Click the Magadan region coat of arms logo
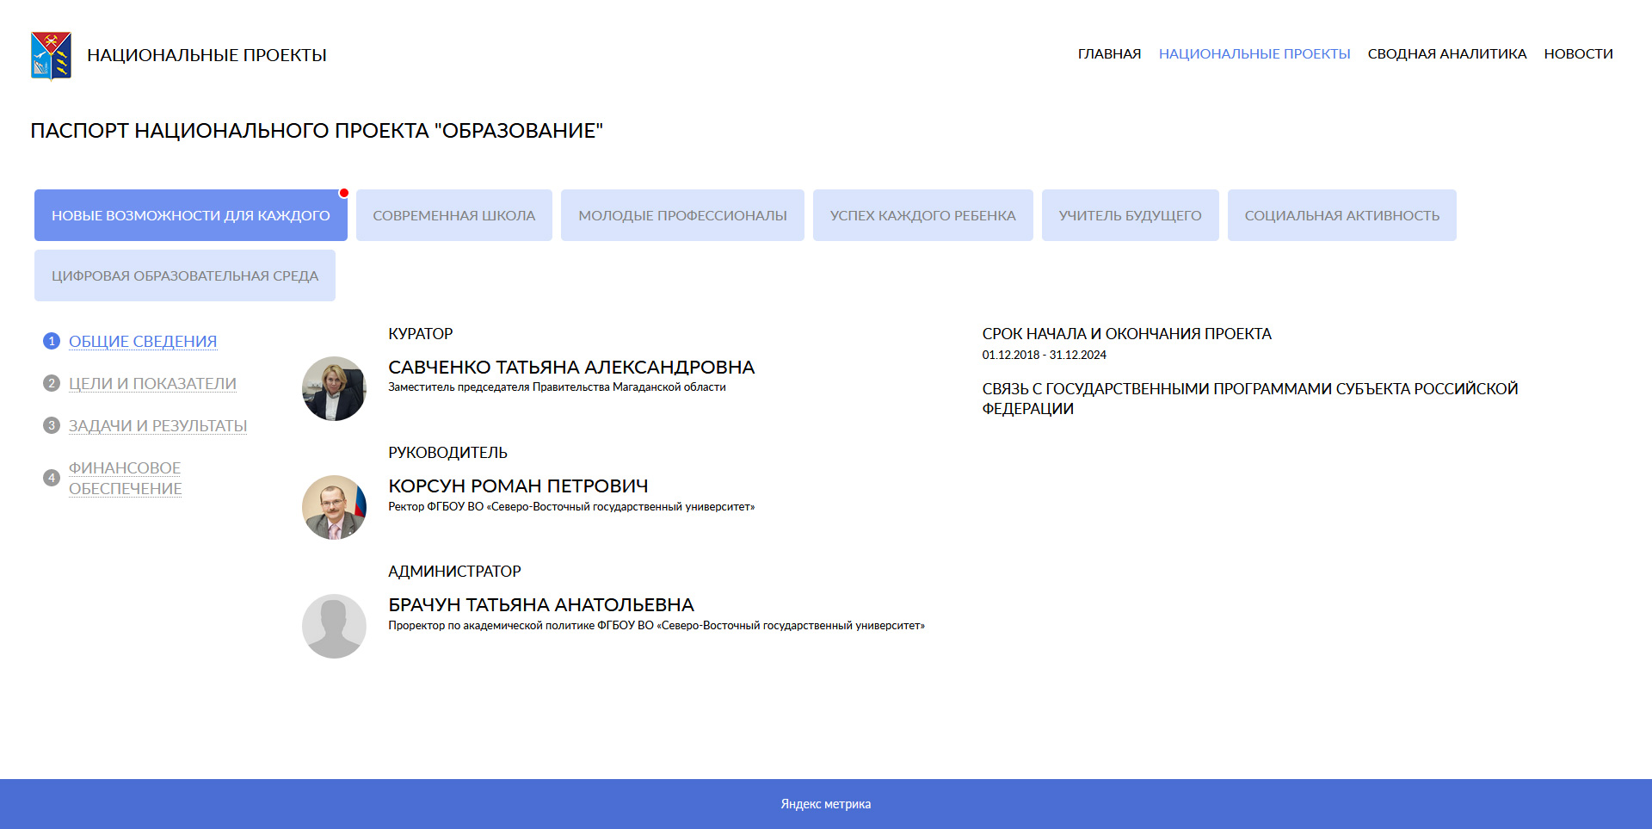Image resolution: width=1652 pixels, height=829 pixels. (51, 55)
